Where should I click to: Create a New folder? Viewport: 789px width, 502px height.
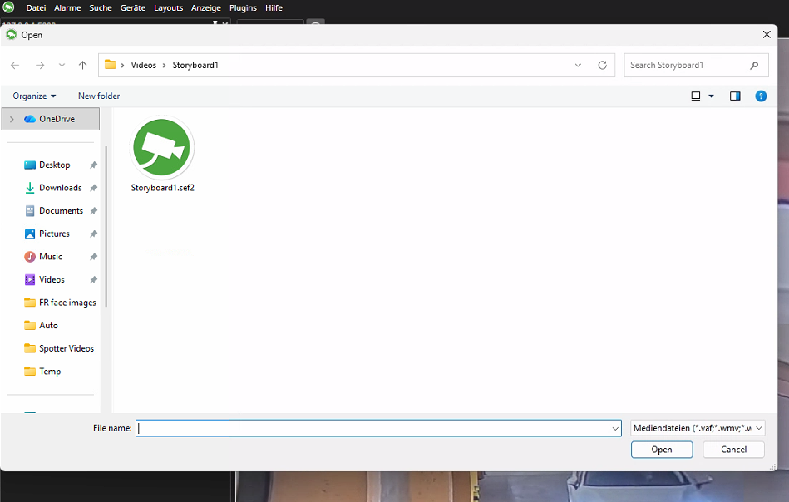coord(99,96)
